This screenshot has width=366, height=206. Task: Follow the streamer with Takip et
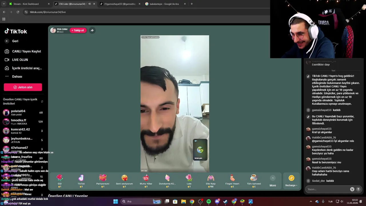pos(78,30)
